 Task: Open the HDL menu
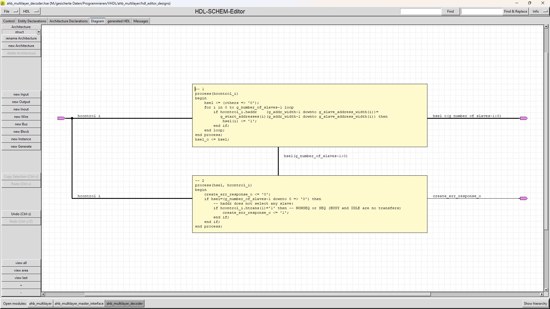point(30,11)
